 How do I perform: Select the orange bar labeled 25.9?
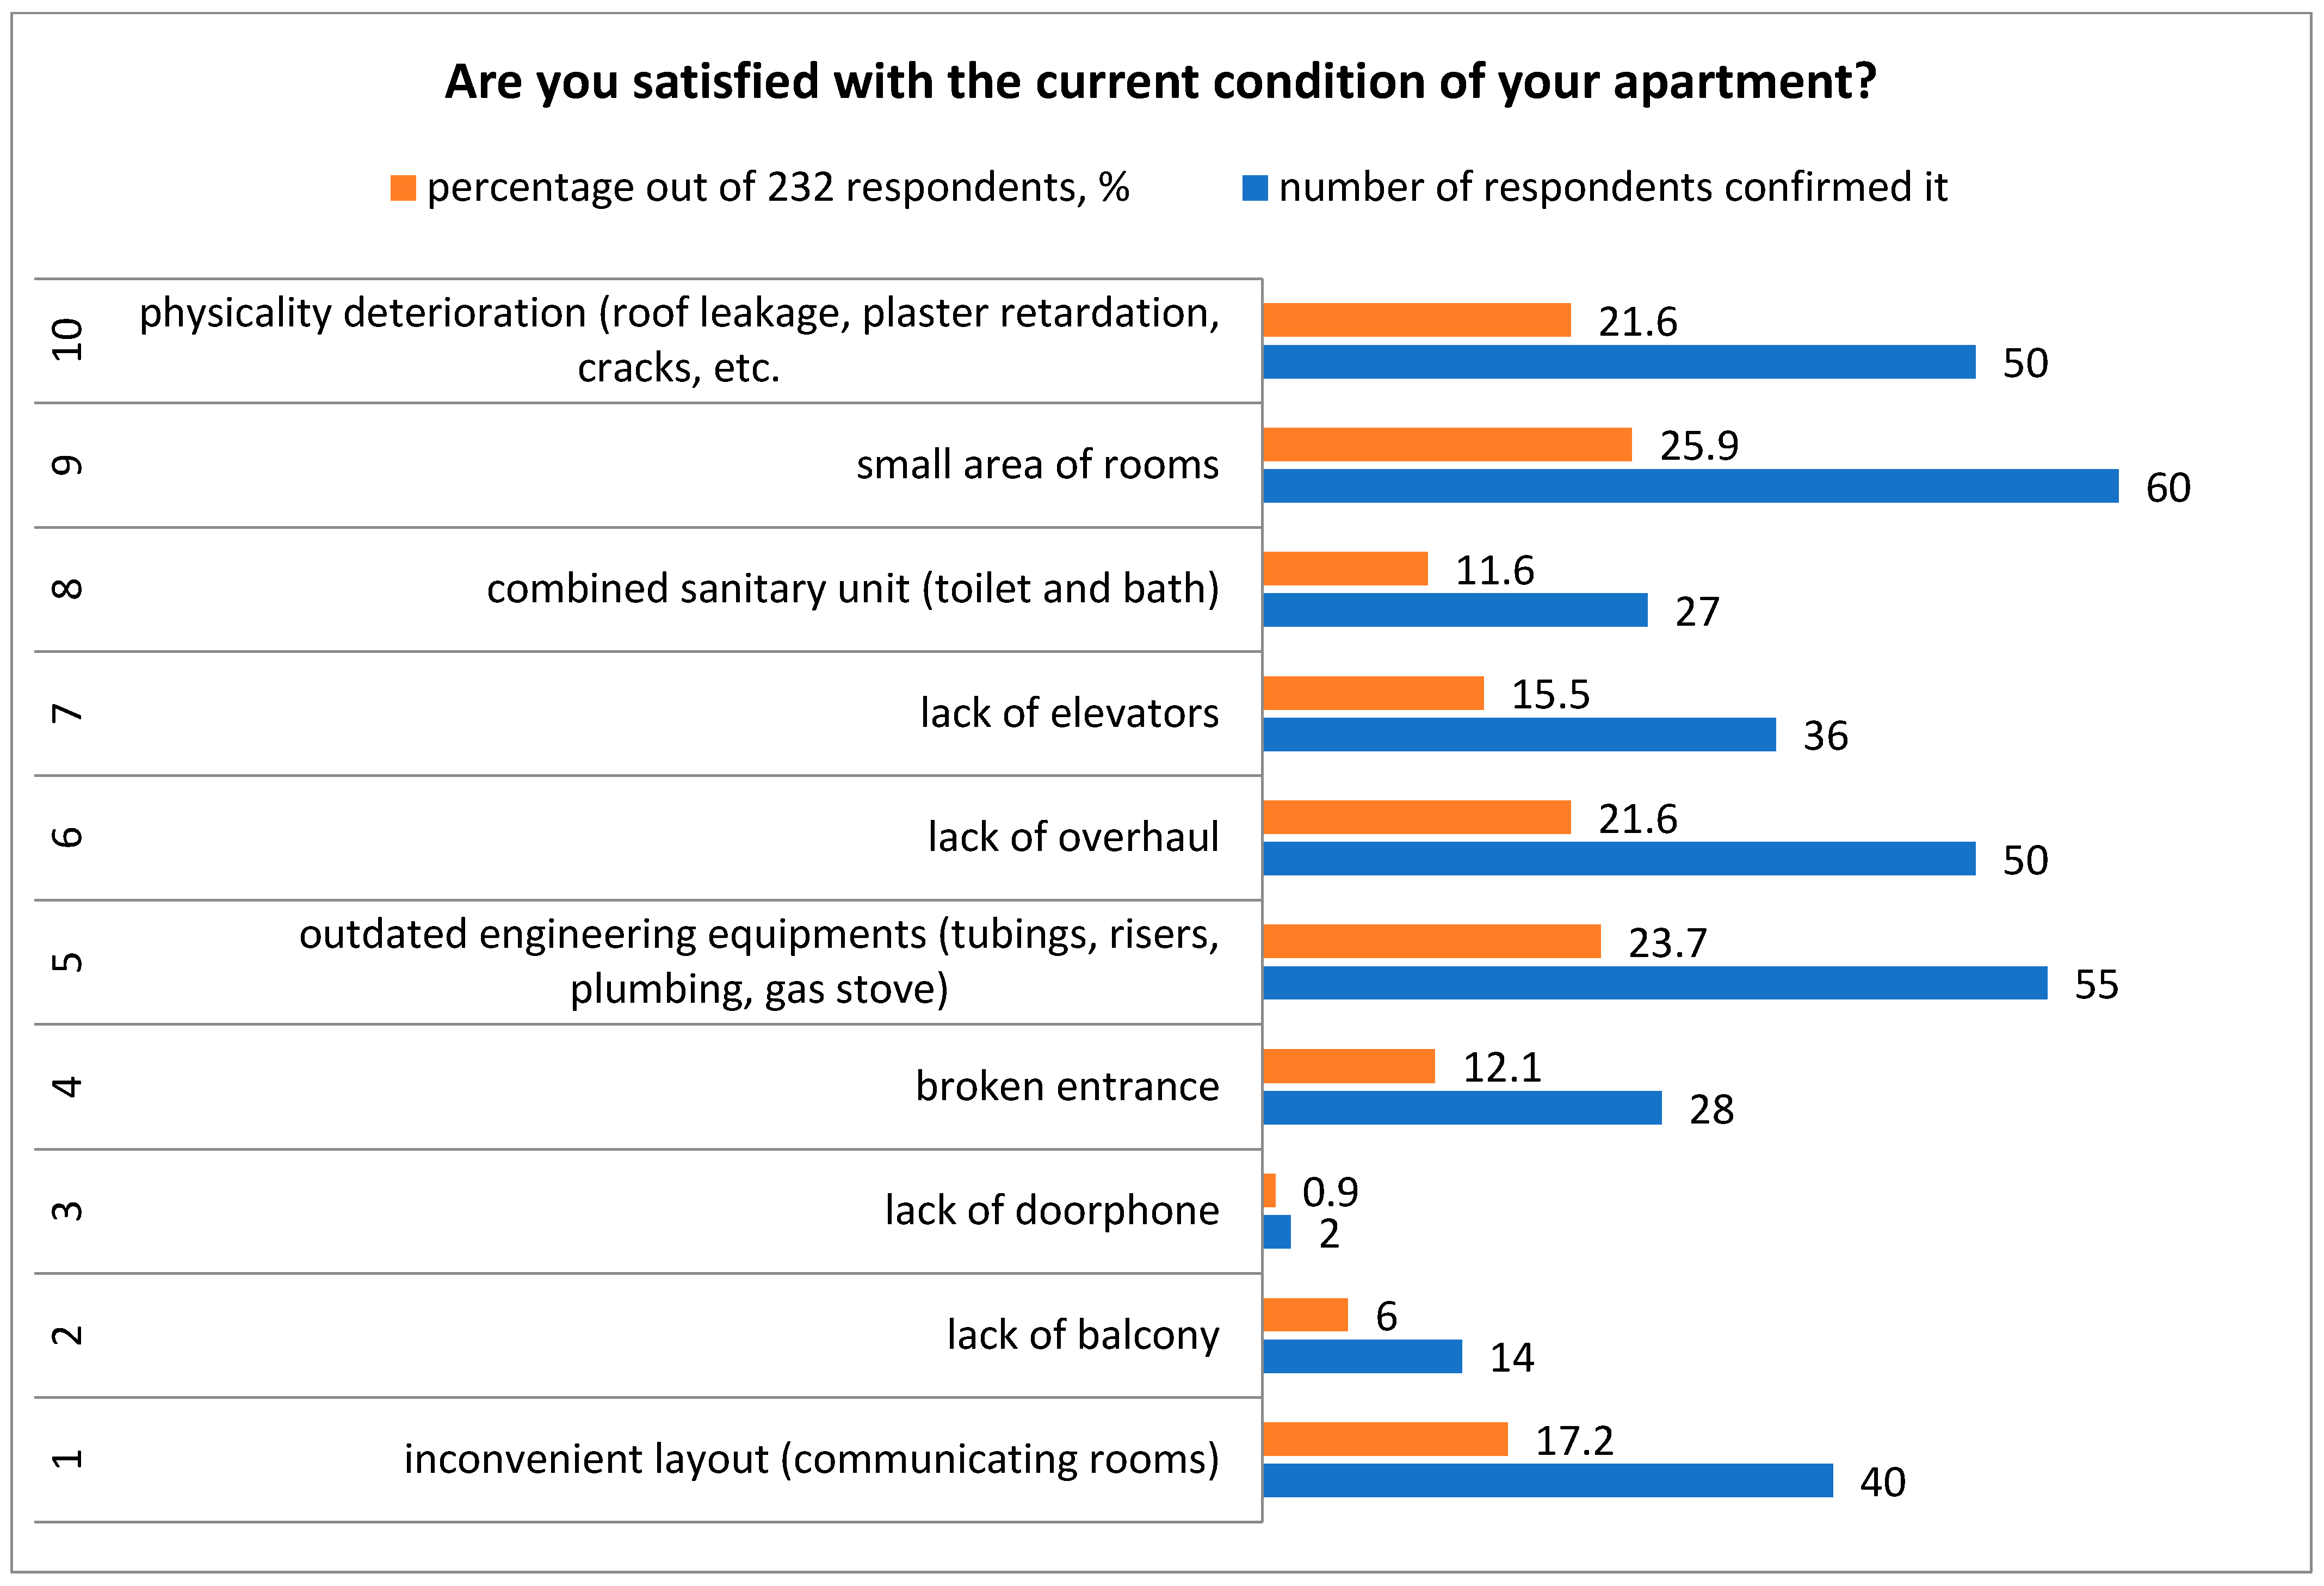[1447, 445]
